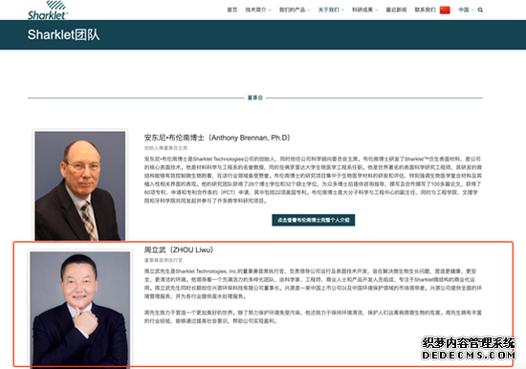This screenshot has width=526, height=369.
Task: Open 最近新闻 news page
Action: [x=396, y=11]
